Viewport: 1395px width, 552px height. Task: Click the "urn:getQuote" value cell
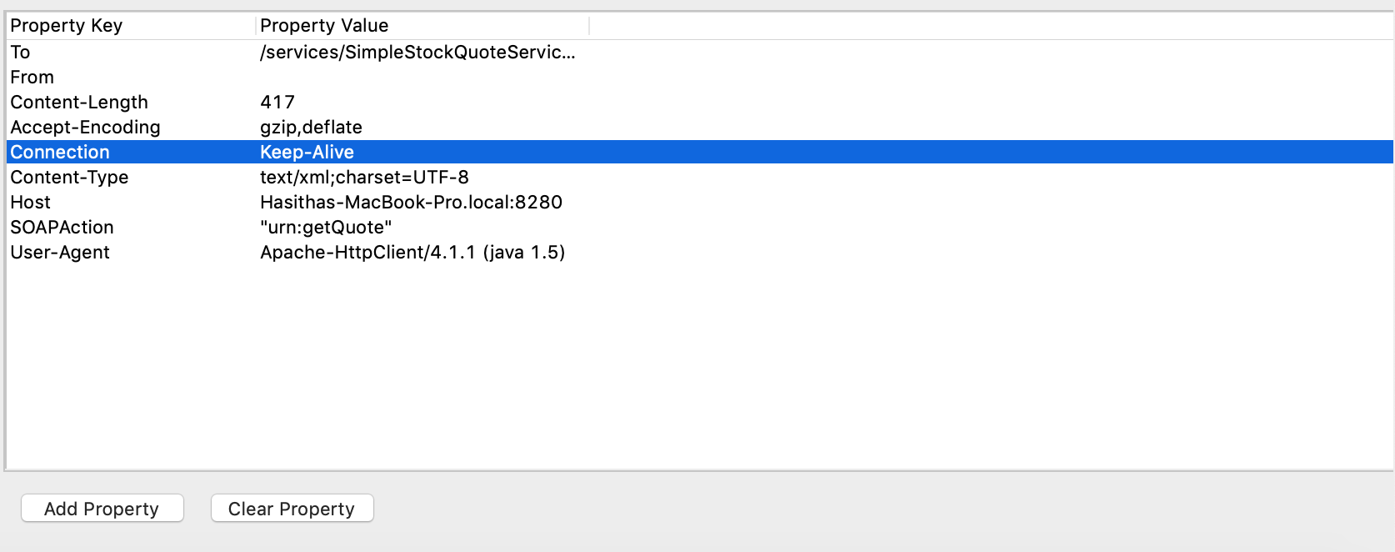[326, 228]
